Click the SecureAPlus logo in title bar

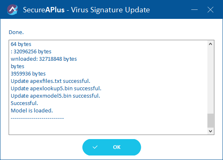(12, 10)
